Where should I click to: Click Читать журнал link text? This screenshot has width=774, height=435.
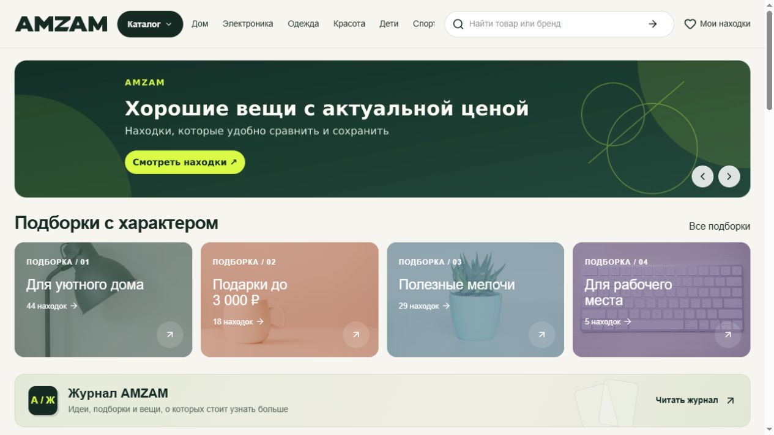687,400
